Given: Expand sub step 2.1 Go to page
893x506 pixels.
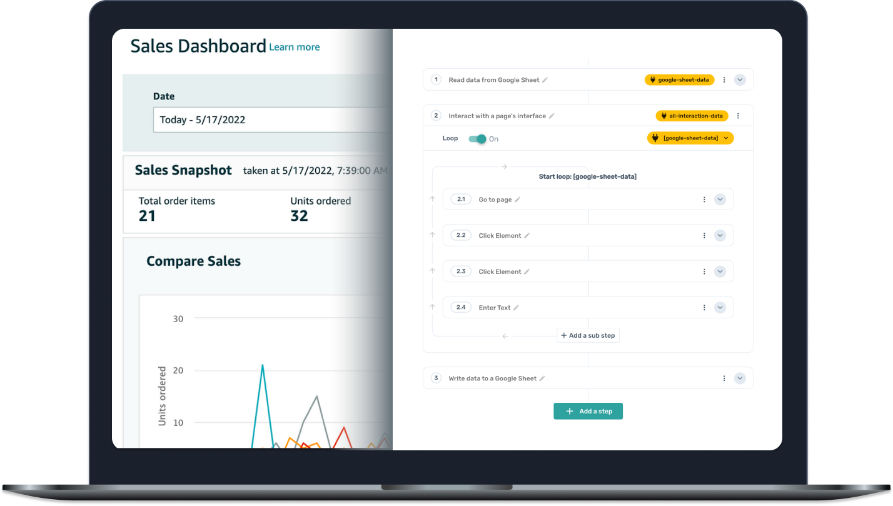Looking at the screenshot, I should pyautogui.click(x=720, y=200).
